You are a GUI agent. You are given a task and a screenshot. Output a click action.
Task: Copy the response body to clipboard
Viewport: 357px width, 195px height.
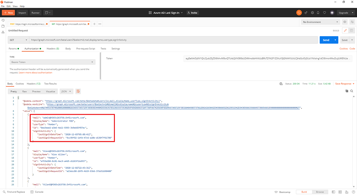(347, 91)
